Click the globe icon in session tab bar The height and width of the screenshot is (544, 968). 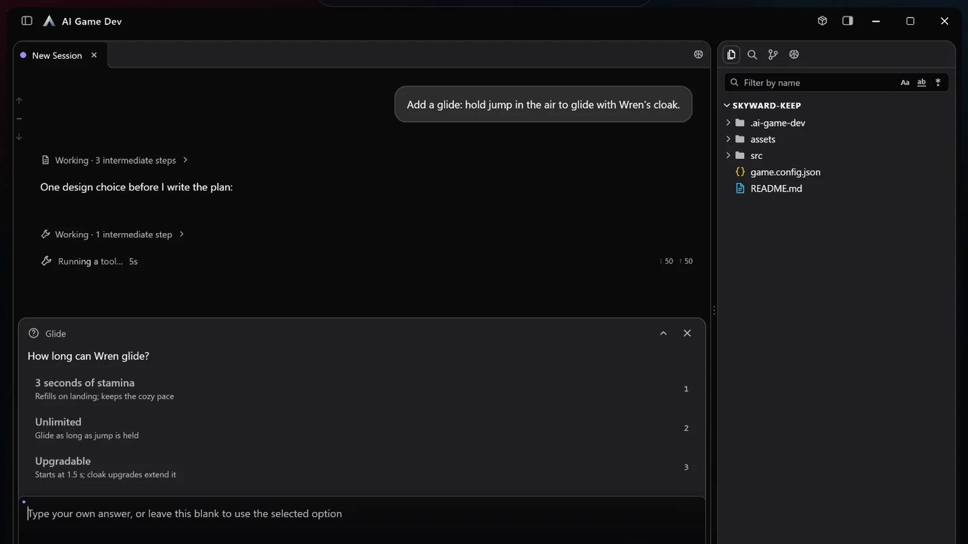tap(698, 54)
